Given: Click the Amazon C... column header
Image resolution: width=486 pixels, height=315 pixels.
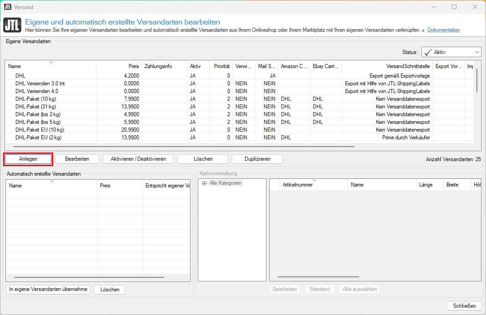Looking at the screenshot, I should click(x=294, y=66).
